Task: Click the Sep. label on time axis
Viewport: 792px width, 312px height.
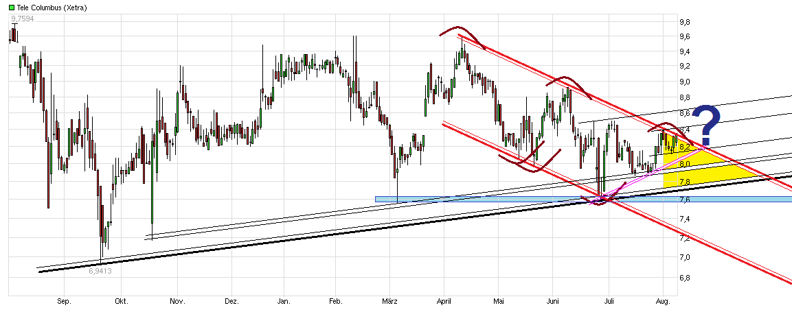Action: (x=64, y=302)
